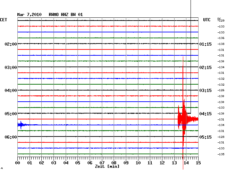This screenshot has width=226, height=172.
Task: Click the 04:00 CET time label
Action: 11,91
